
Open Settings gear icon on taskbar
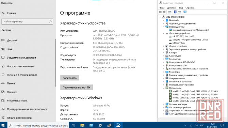(x=100, y=125)
